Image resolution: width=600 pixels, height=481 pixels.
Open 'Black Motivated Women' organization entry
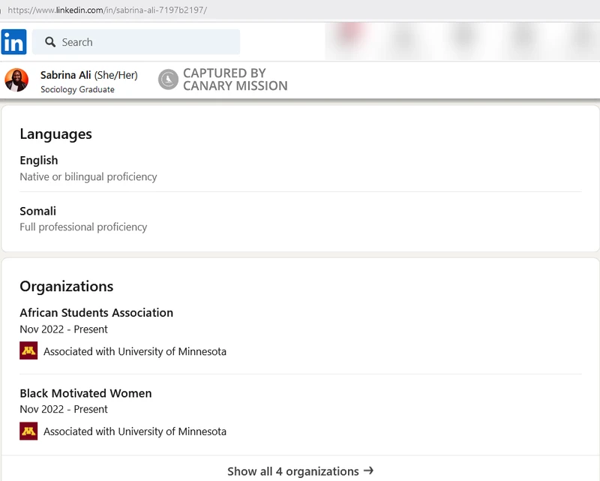(85, 393)
